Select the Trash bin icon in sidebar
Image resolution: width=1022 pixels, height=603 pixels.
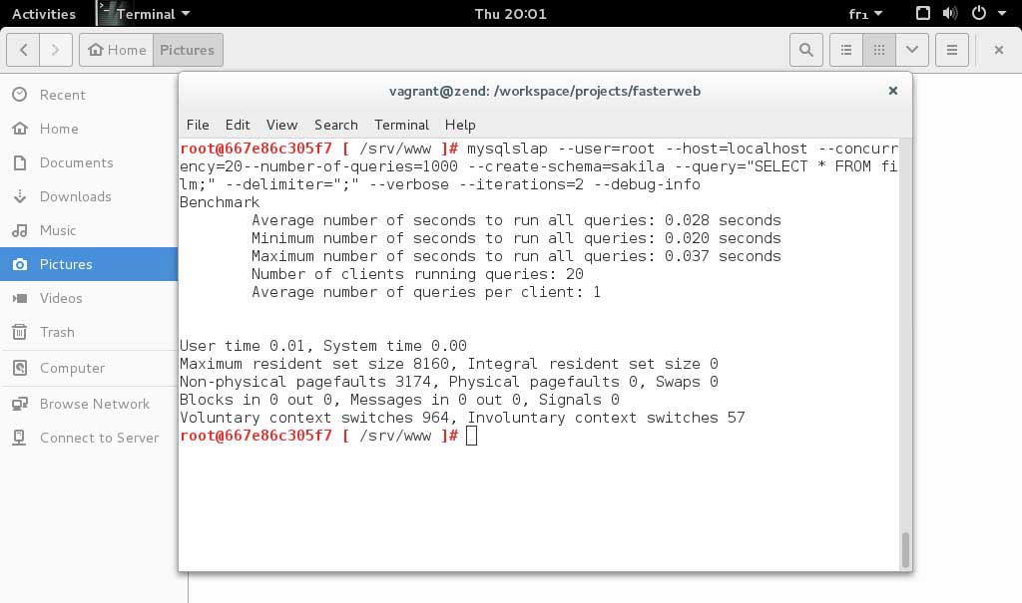20,332
